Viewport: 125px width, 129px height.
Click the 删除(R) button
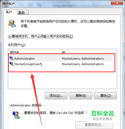point(81,96)
